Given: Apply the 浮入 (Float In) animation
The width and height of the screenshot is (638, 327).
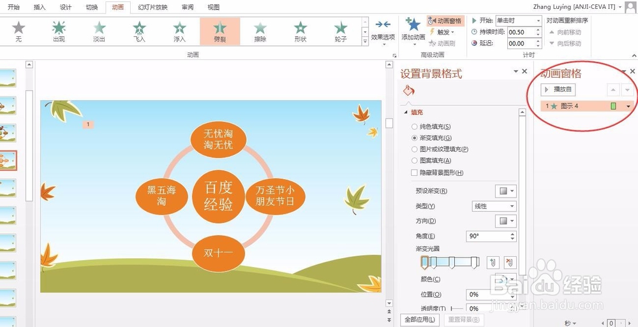Looking at the screenshot, I should pos(179,31).
